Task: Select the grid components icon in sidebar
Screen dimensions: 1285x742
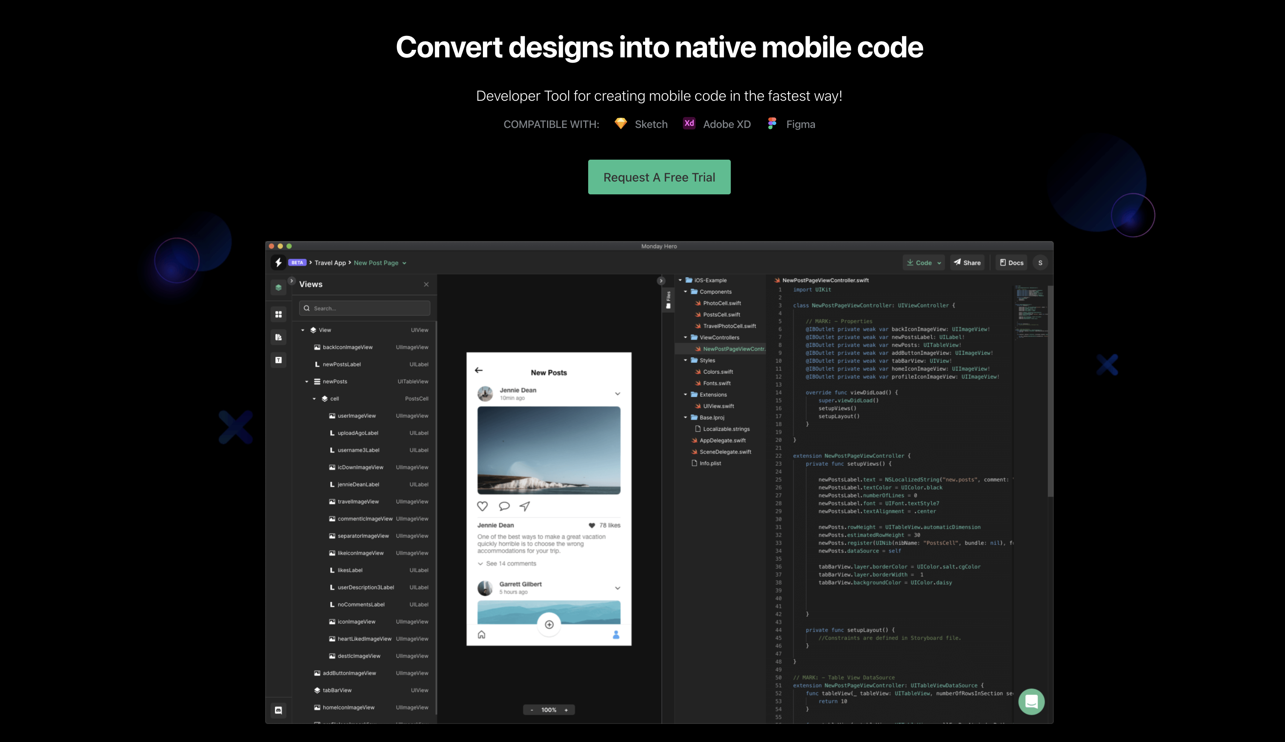Action: [278, 314]
